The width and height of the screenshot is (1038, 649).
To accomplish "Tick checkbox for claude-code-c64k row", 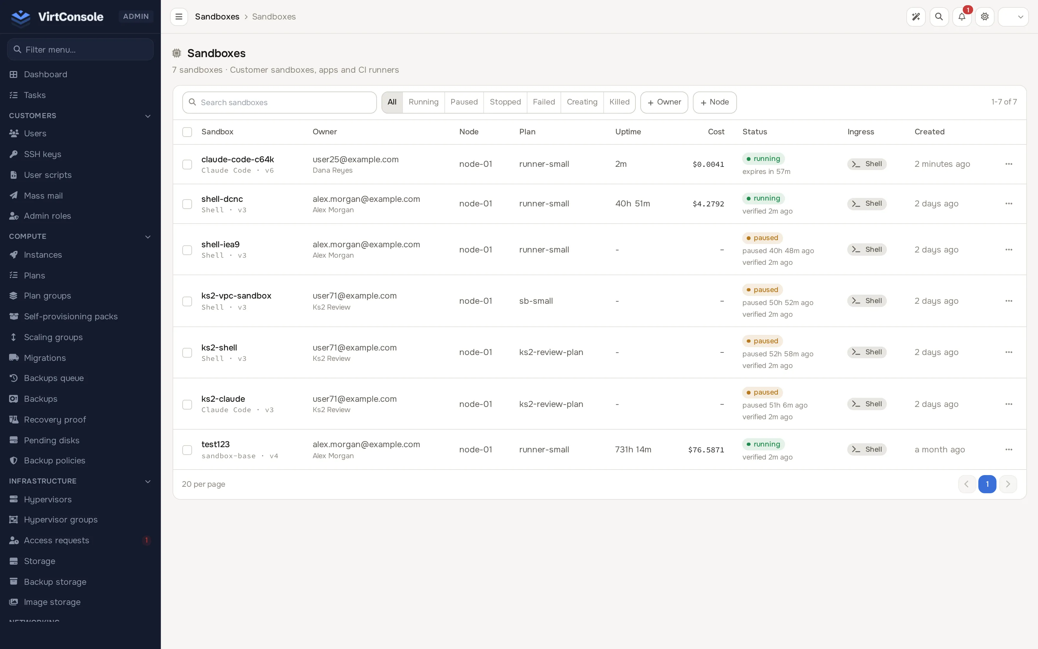I will [x=187, y=165].
